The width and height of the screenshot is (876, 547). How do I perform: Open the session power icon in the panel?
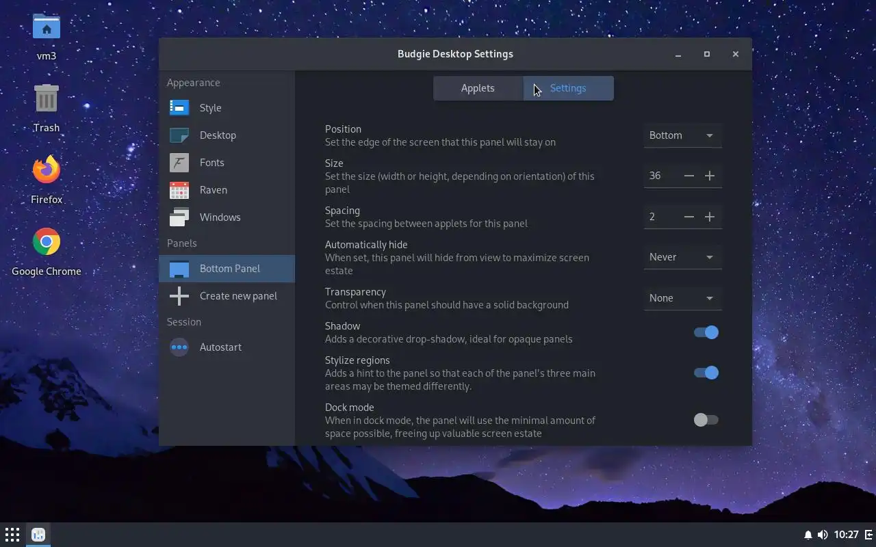(868, 535)
